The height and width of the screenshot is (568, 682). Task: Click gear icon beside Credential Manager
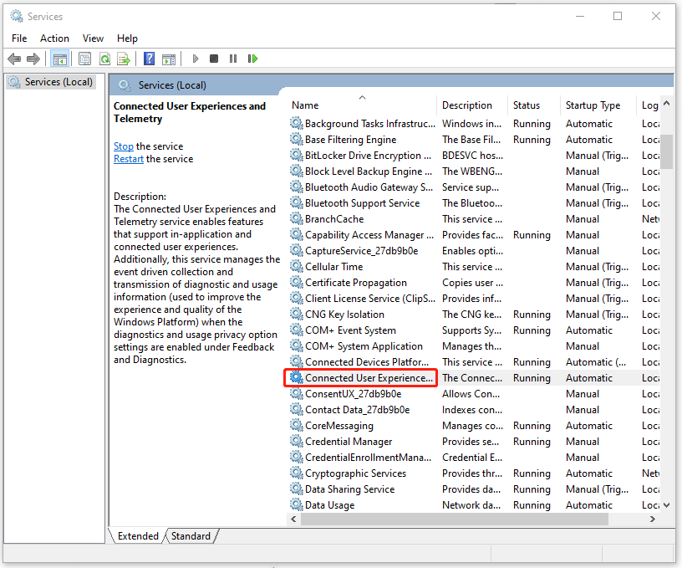[297, 441]
